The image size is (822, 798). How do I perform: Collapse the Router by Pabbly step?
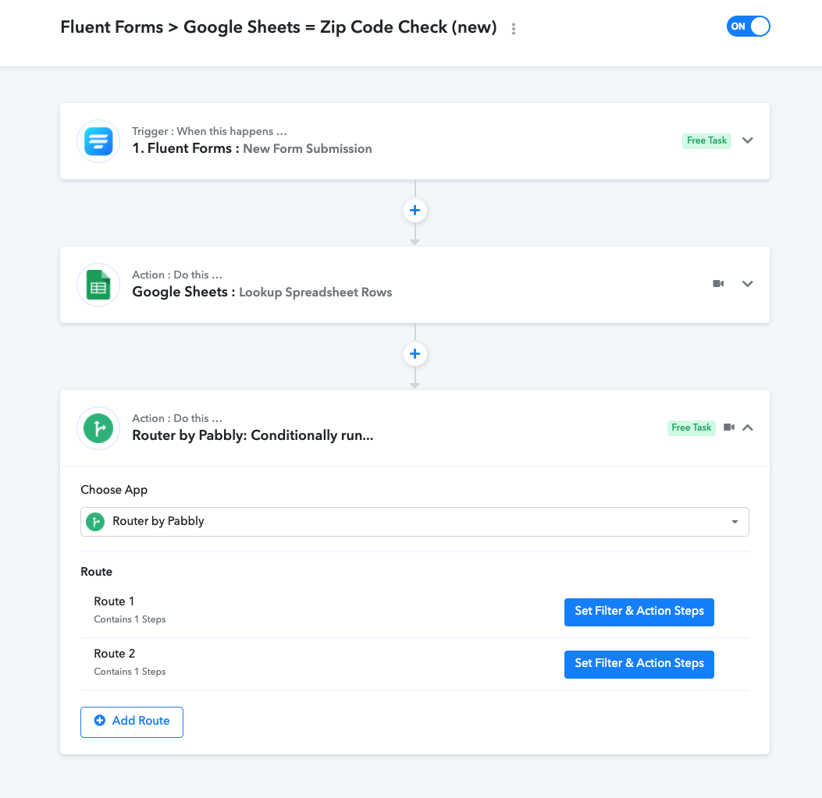[x=748, y=427]
